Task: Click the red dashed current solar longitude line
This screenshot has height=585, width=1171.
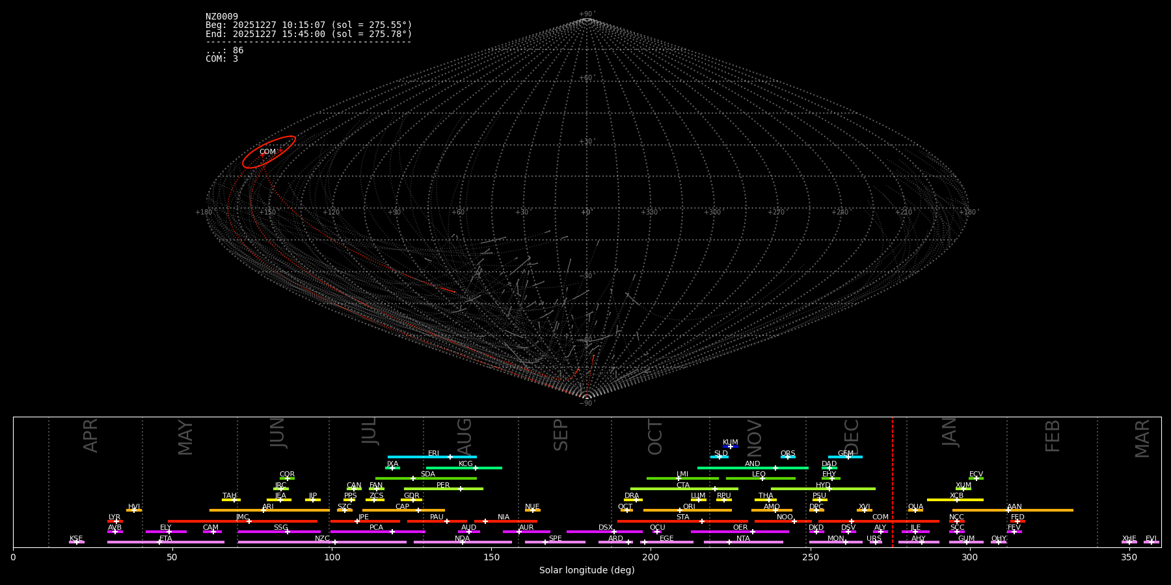Action: coord(892,482)
